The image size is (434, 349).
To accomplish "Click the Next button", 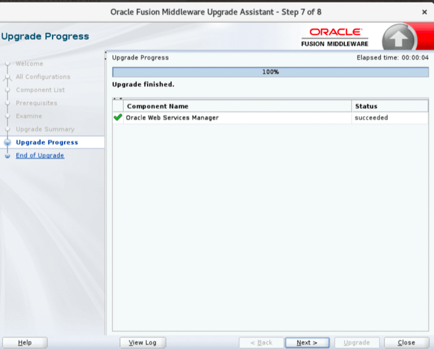I will [307, 342].
